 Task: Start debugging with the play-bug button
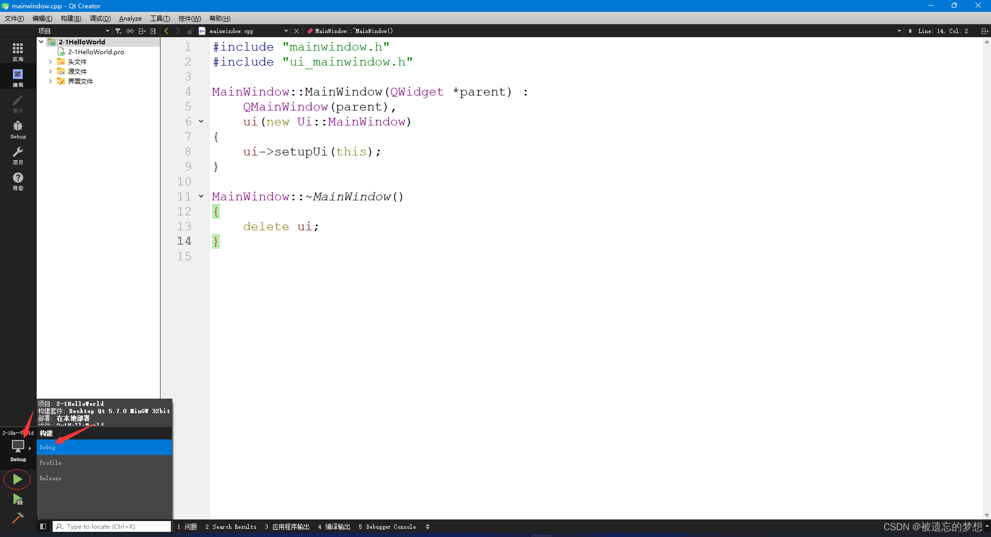coord(18,499)
